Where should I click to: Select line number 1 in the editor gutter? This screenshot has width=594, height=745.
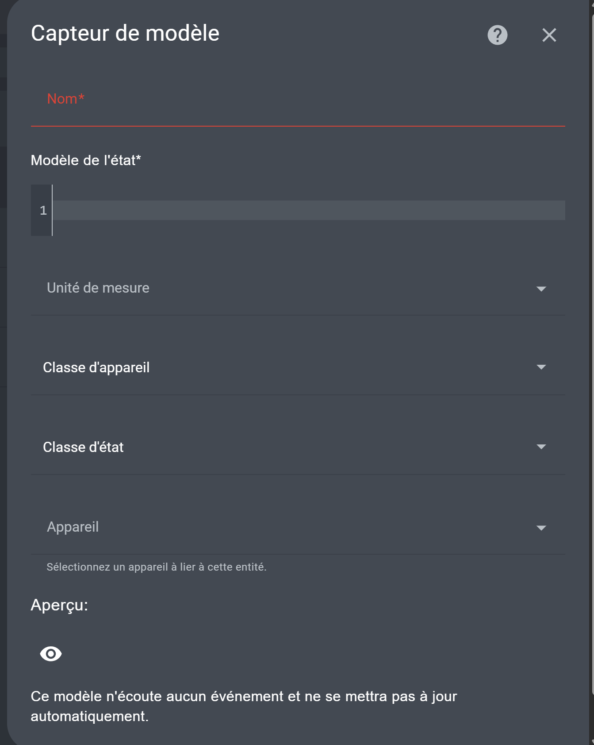click(x=43, y=210)
